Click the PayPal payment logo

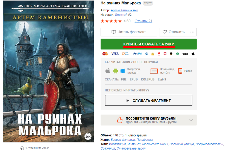pos(138,54)
